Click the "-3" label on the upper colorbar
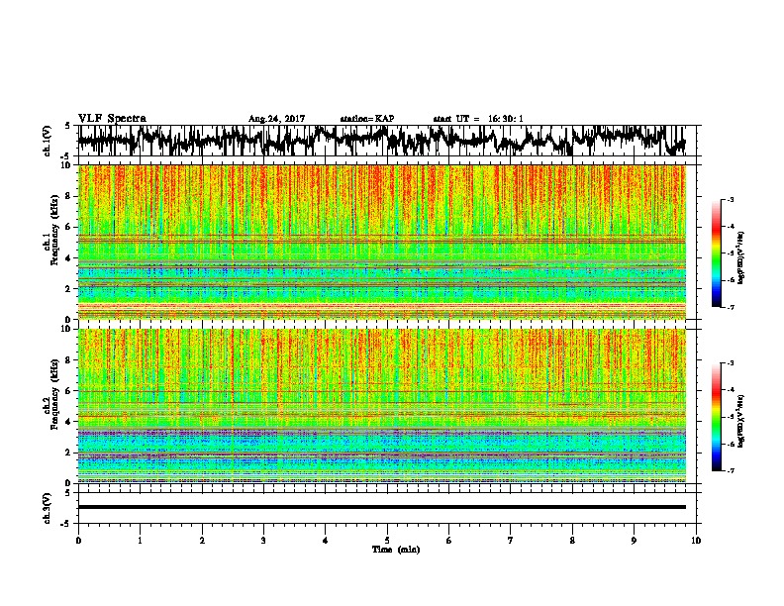Image resolution: width=784 pixels, height=606 pixels. [x=730, y=199]
